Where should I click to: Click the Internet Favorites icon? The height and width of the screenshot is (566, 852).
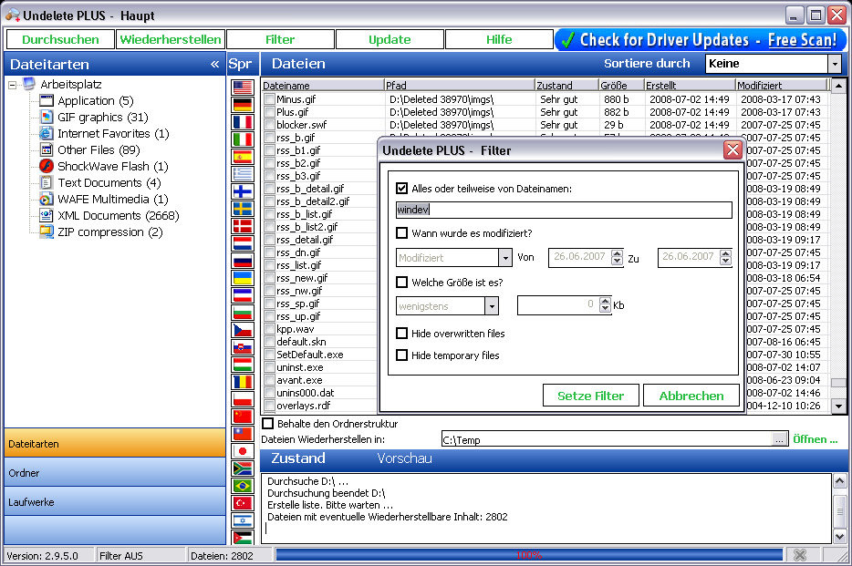pyautogui.click(x=47, y=133)
